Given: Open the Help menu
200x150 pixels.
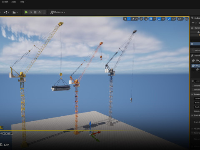Looking at the screenshot, I should (22, 2).
